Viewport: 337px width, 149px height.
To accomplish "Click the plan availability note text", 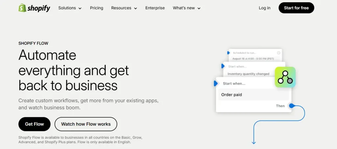I will (80, 140).
